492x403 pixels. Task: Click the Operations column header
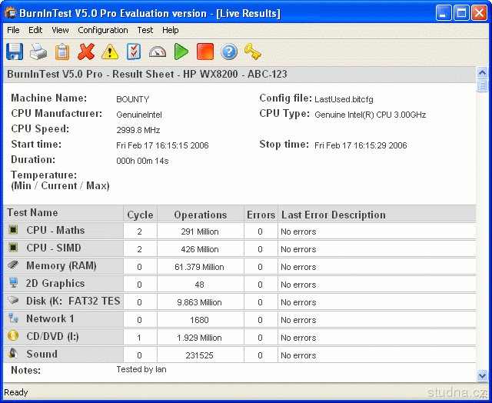point(200,215)
